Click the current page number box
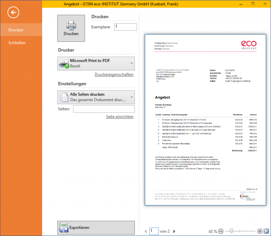Image resolution: width=271 pixels, height=236 pixels. coord(154,231)
